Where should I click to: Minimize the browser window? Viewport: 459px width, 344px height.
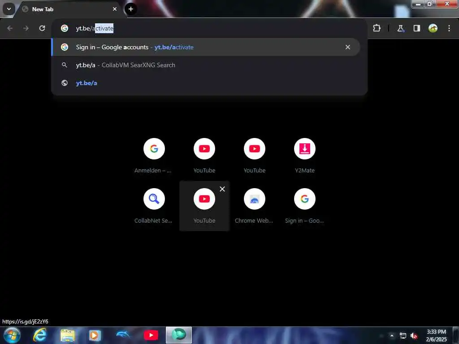[418, 4]
